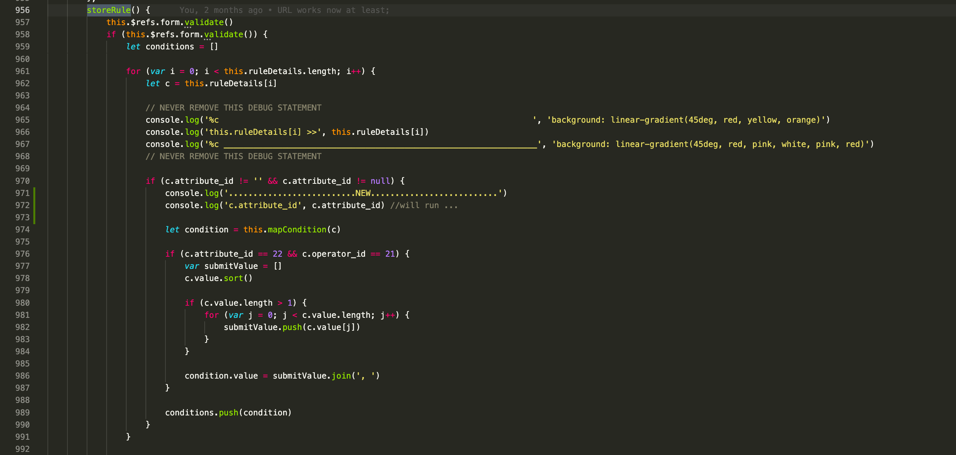Click the 'mapCondition' method call
The height and width of the screenshot is (455, 956).
[297, 230]
